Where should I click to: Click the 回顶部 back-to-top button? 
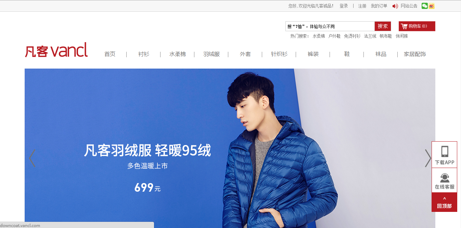click(x=444, y=202)
